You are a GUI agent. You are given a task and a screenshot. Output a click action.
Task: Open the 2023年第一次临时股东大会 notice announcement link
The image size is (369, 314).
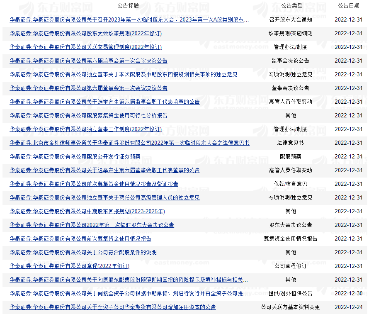[129, 20]
